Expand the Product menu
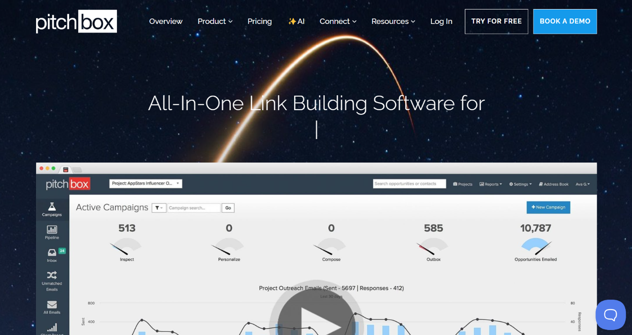The width and height of the screenshot is (632, 335). click(215, 21)
